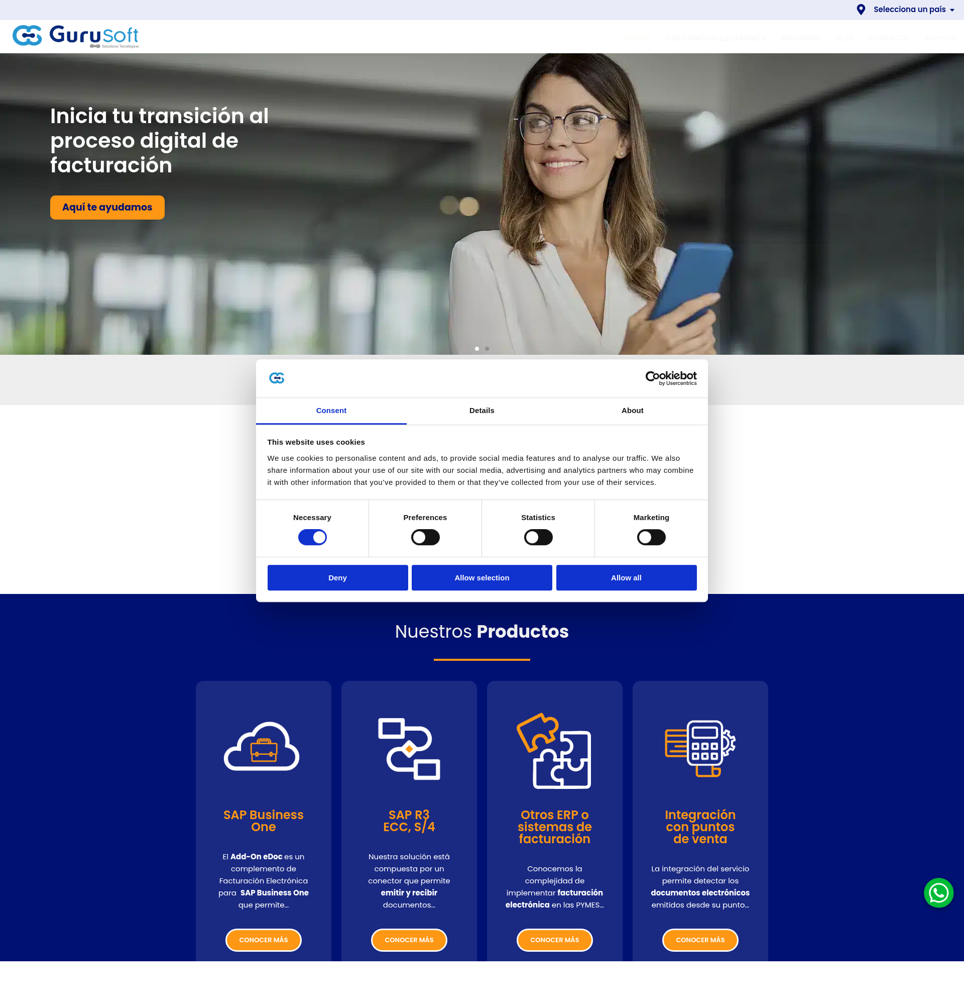Select the España menu item
Screen dimensions: 964x1005
pyautogui.click(x=637, y=39)
